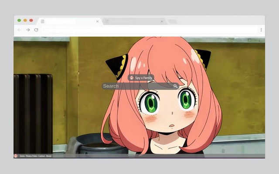Close the second browser tab
279x174 pixels.
coord(162,21)
